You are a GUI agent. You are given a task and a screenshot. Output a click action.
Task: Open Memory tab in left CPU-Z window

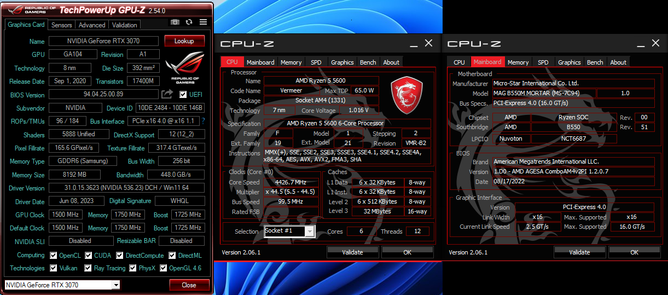[x=291, y=62]
